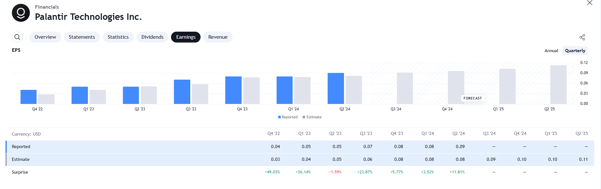
Task: Click the Currency: USD label
Action: (26, 134)
